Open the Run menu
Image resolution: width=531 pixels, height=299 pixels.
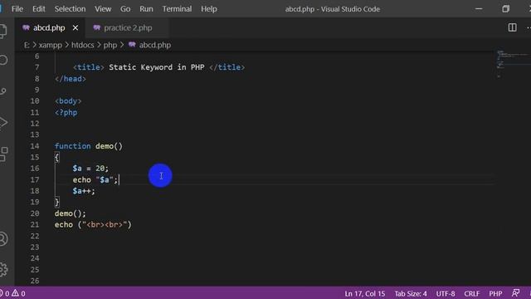click(146, 9)
